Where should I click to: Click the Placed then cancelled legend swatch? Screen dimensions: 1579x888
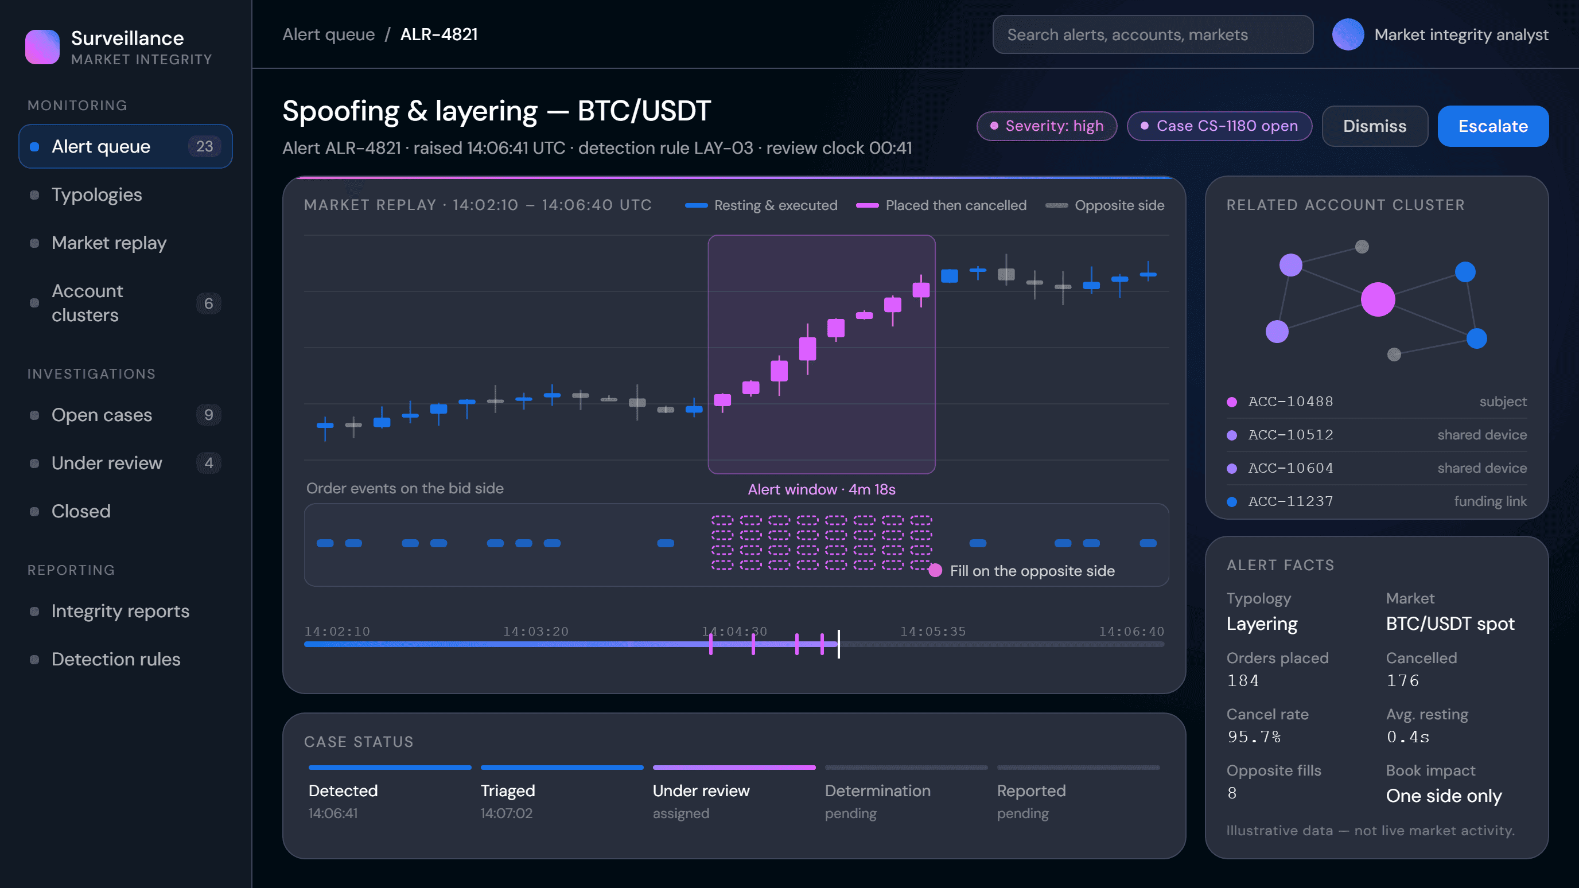tap(868, 205)
